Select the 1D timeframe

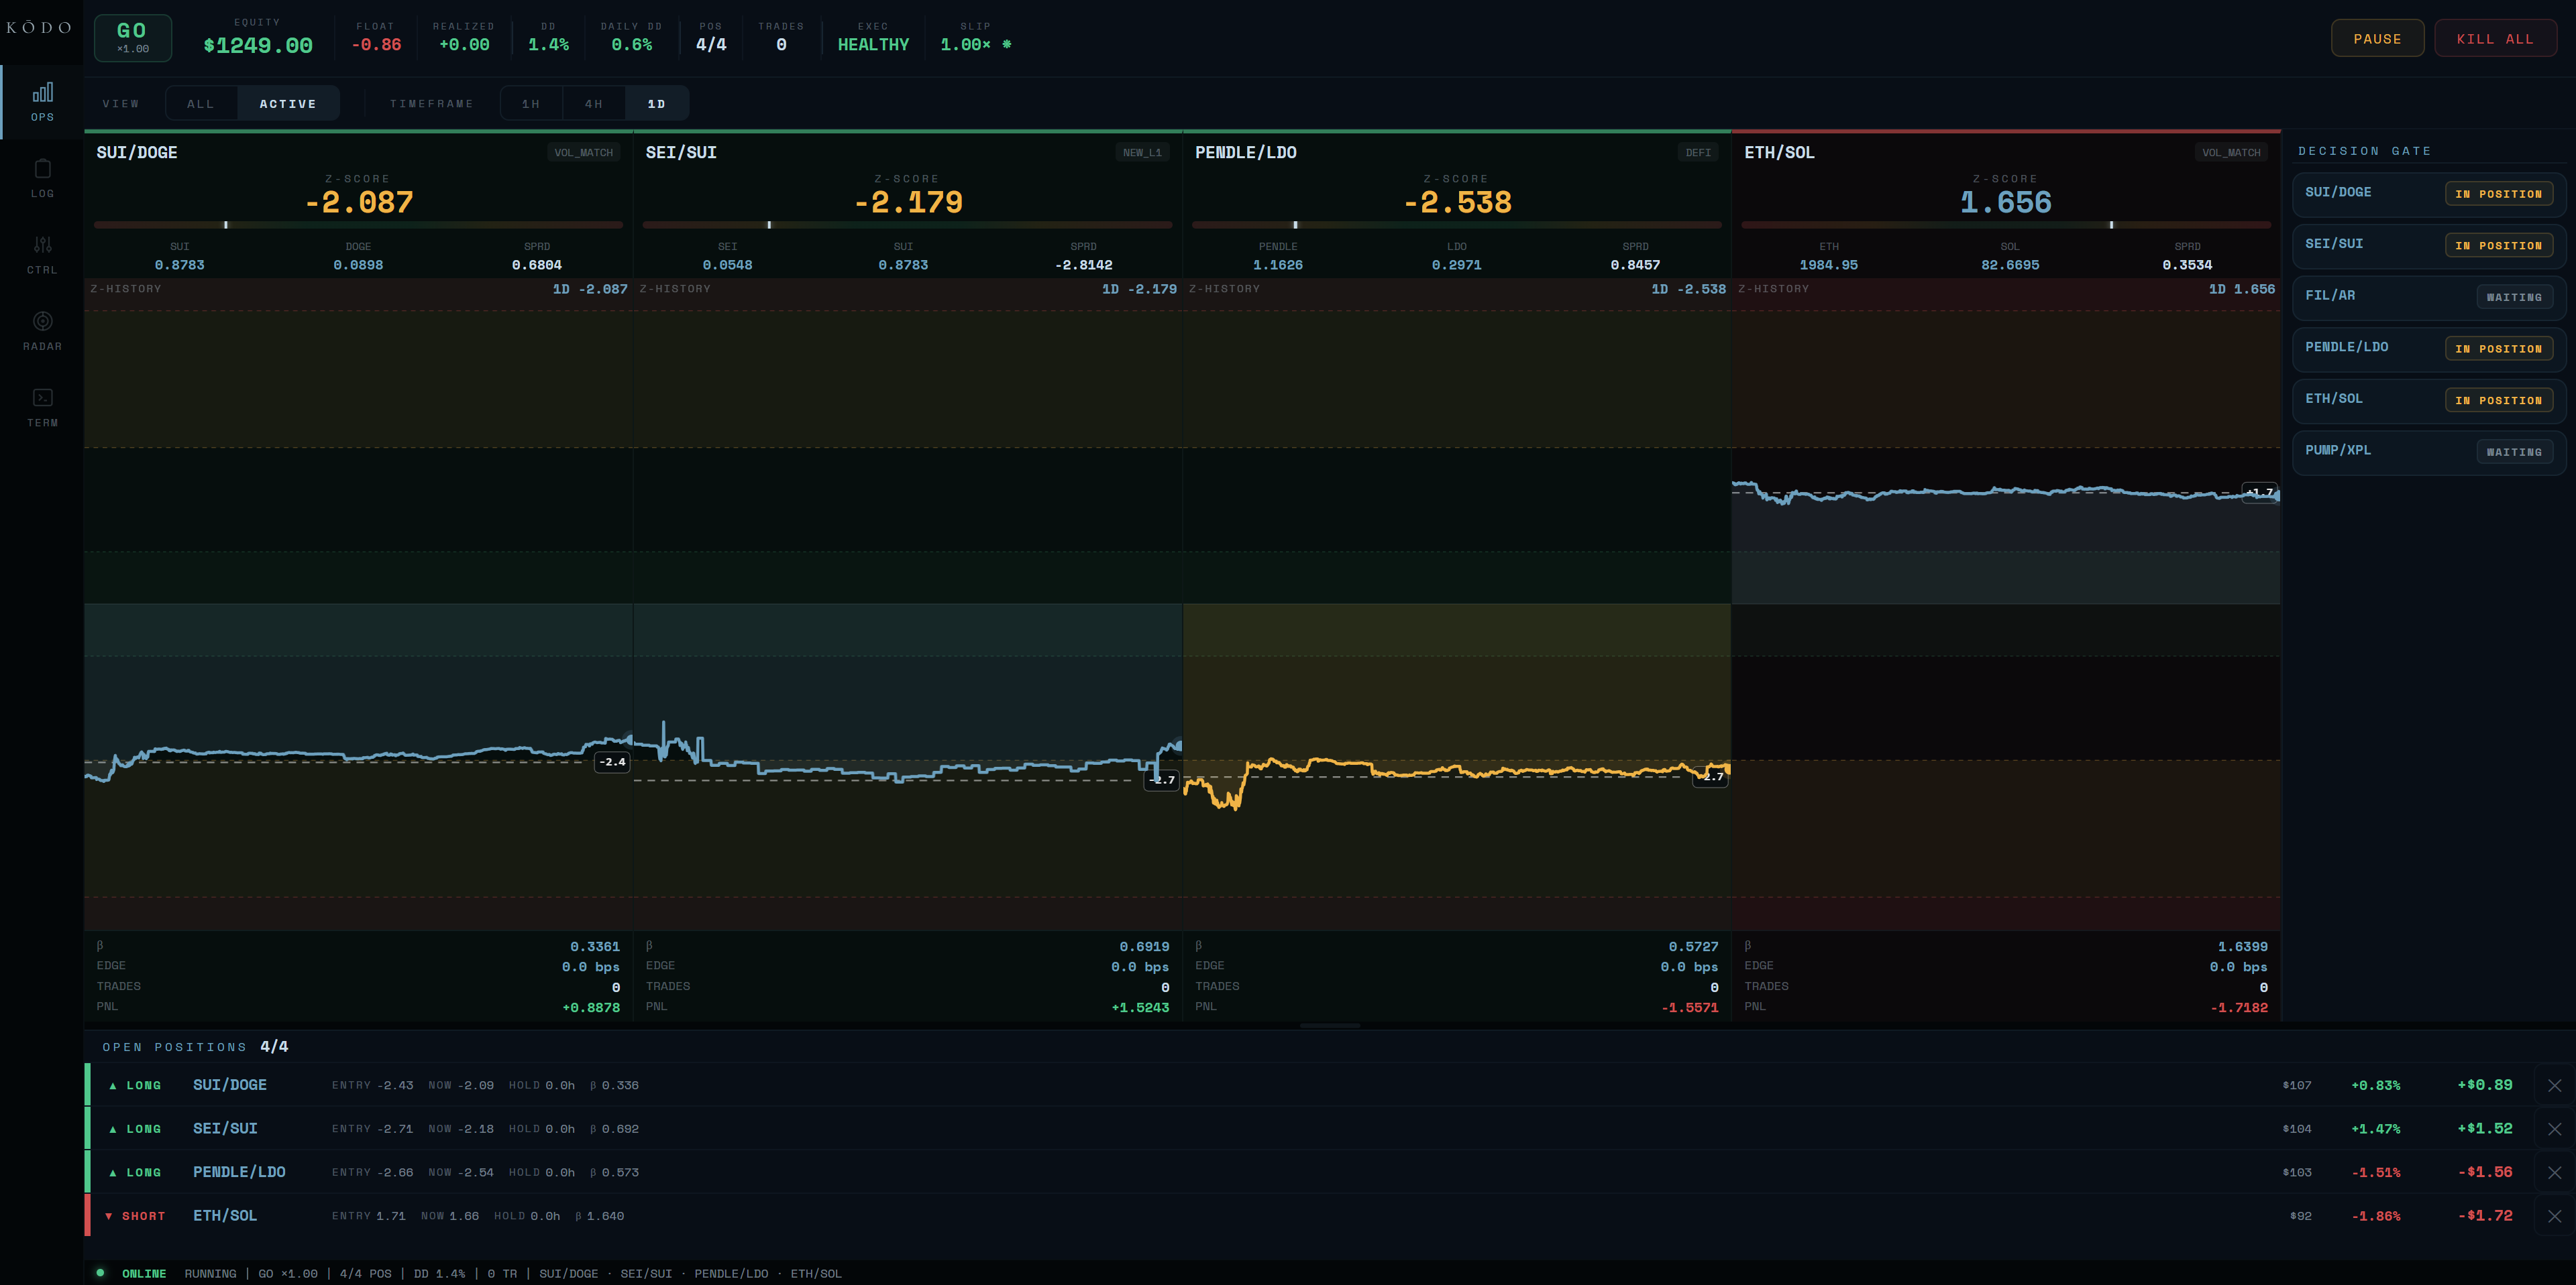coord(656,104)
